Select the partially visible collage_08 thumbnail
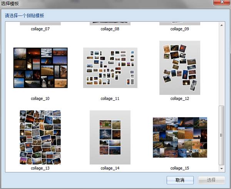The image size is (231, 189). [x=110, y=24]
